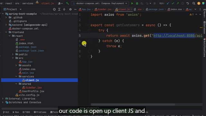
Task: Open the Run tool window button
Action: [16, 112]
